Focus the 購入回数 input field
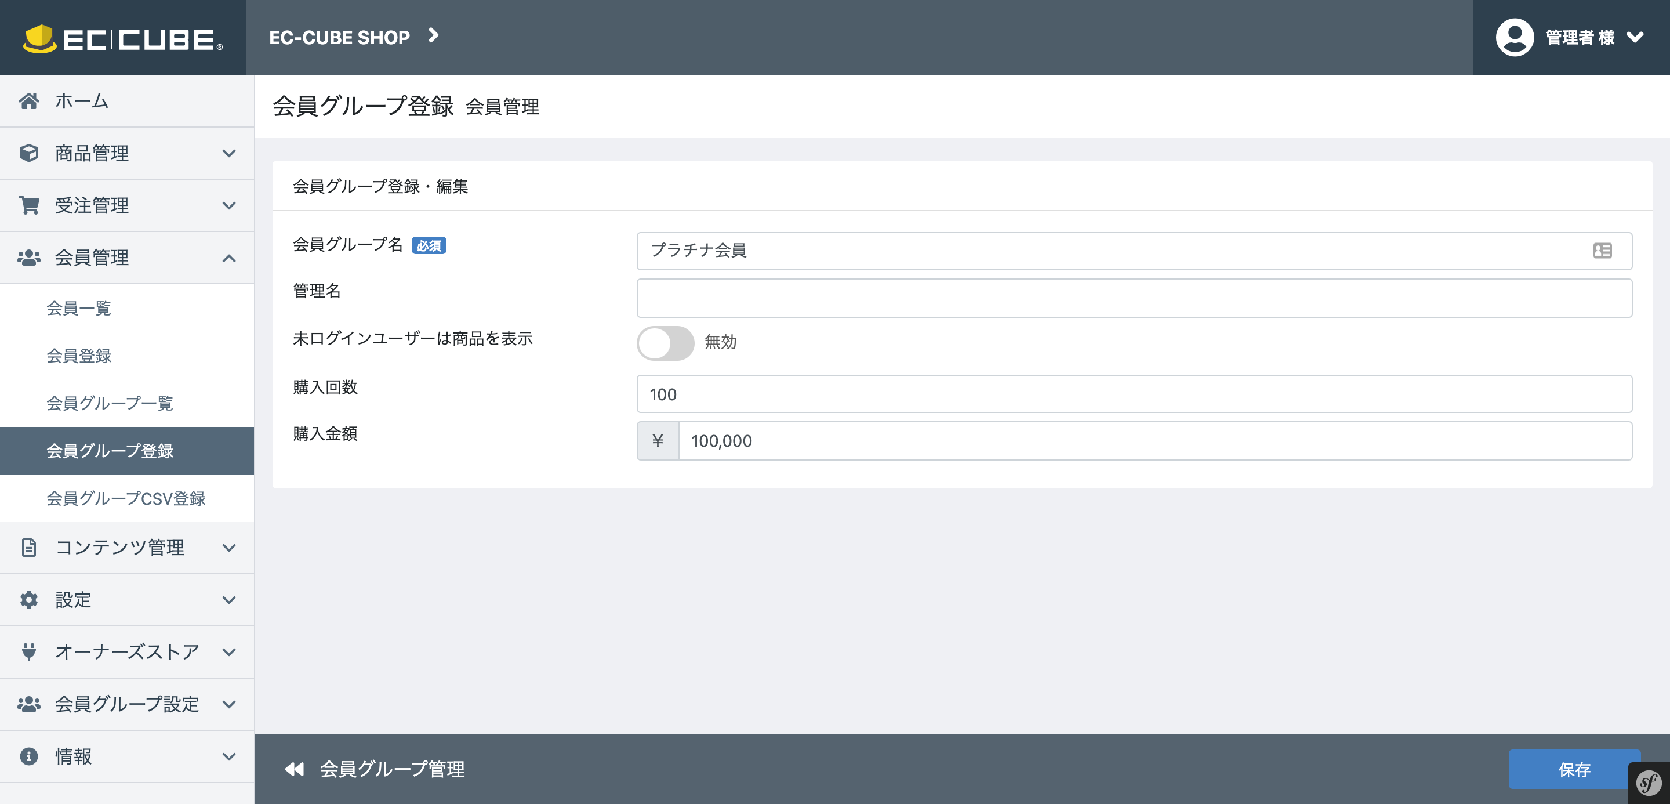 pos(1134,393)
